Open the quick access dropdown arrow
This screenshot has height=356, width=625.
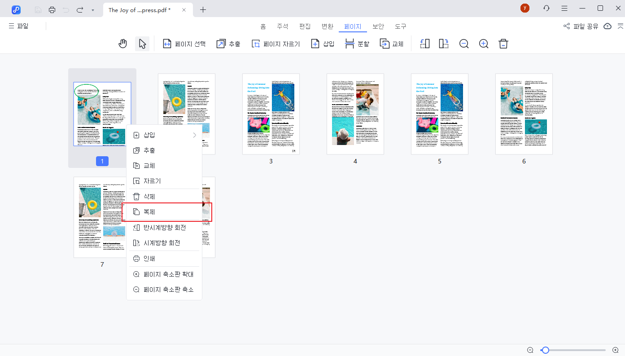coord(92,10)
